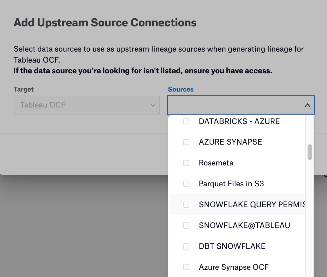327x277 pixels.
Task: Check the DATABRICKS - AZURE checkbox
Action: click(x=186, y=121)
